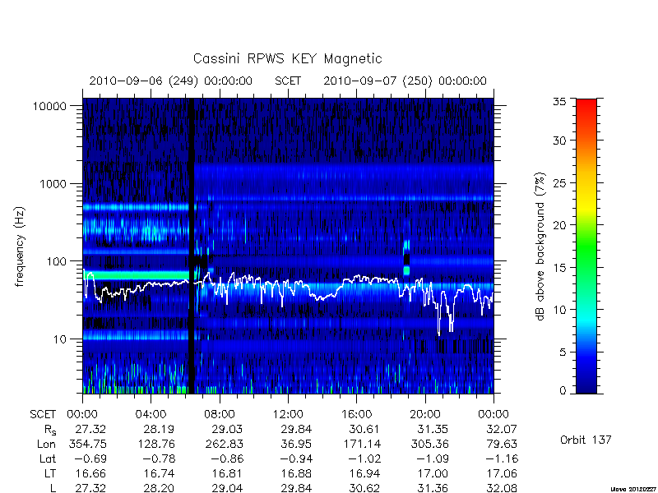Click the Rs value 29.84
This screenshot has width=658, height=493.
[x=296, y=429]
